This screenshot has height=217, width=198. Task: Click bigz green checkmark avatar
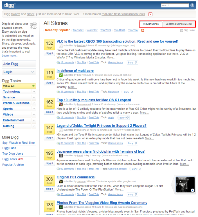[61, 75]
